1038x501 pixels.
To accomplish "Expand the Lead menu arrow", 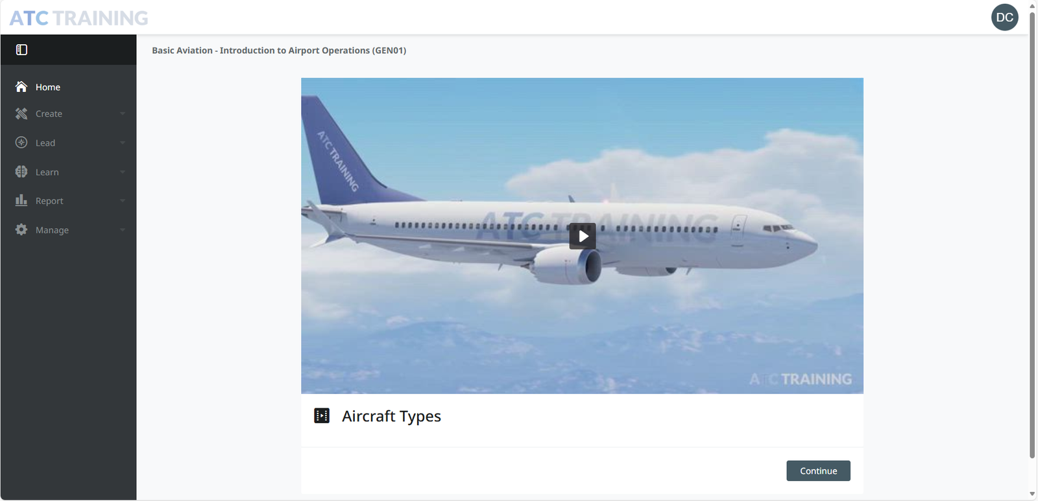I will pyautogui.click(x=123, y=143).
